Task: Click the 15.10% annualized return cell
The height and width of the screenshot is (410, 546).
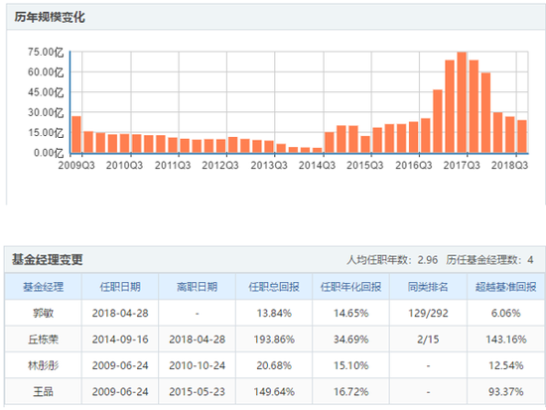Action: point(351,365)
